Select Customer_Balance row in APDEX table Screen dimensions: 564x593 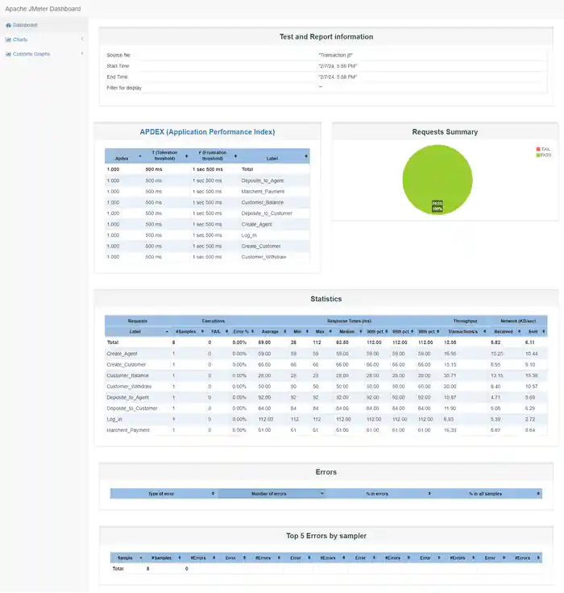tap(207, 203)
